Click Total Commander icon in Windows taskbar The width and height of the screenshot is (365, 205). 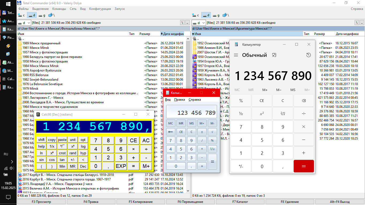pyautogui.click(x=8, y=13)
